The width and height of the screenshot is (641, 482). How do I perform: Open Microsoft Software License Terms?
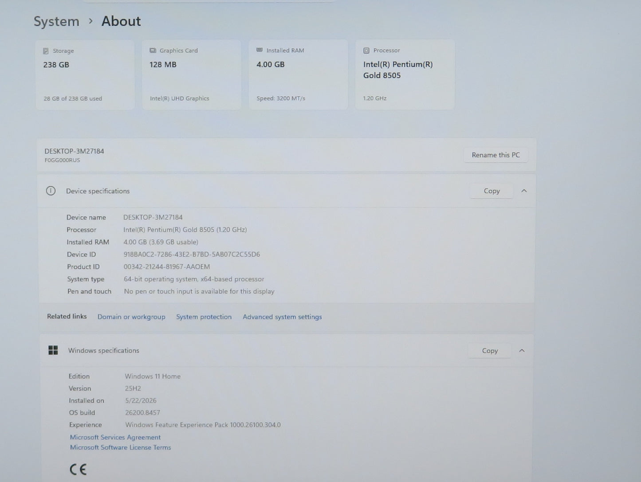tap(120, 447)
